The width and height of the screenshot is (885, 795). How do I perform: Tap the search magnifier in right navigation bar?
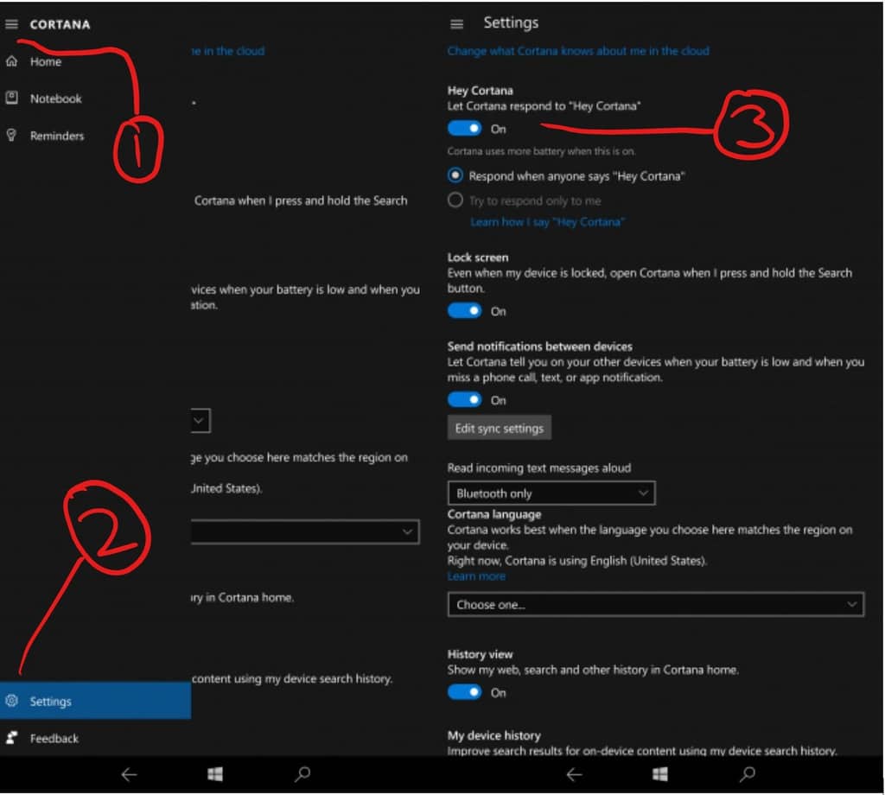pos(748,774)
